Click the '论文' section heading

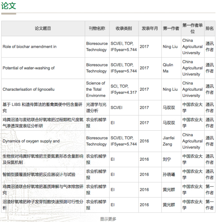tap(8, 6)
